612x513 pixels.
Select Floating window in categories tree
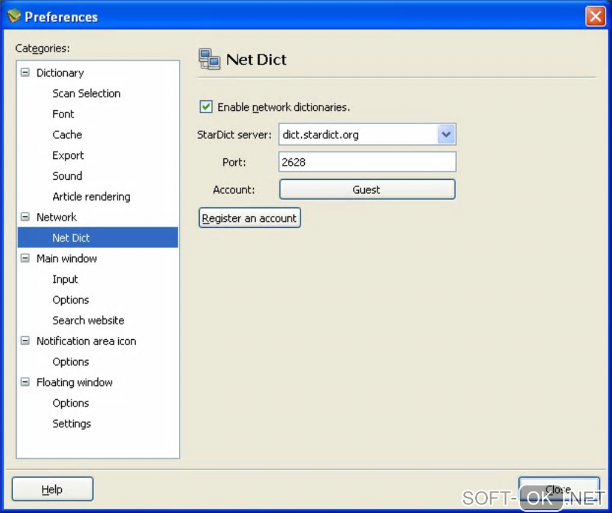click(x=74, y=382)
